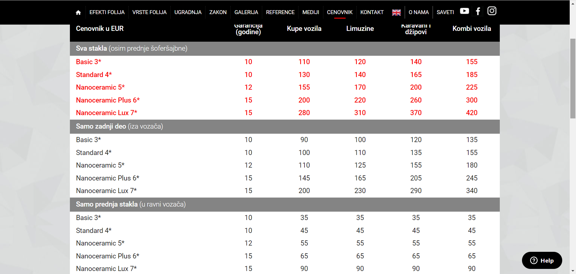576x274 pixels.
Task: Click the 'Garancija (godine)' column header
Action: pyautogui.click(x=248, y=29)
